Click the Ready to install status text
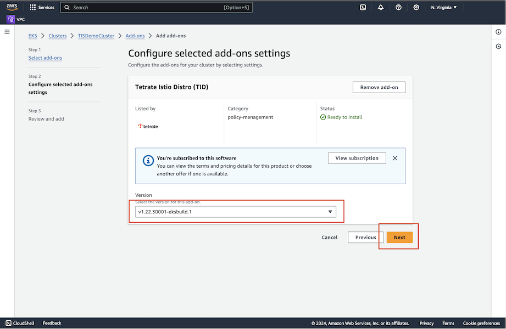This screenshot has width=506, height=329. coord(344,117)
